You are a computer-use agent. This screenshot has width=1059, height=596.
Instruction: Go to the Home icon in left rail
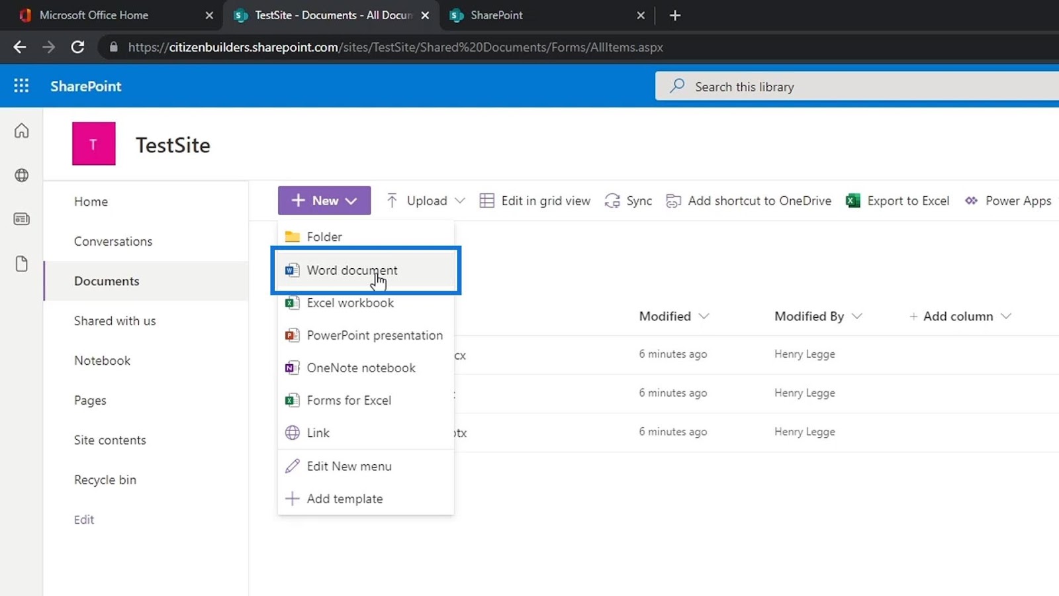[x=22, y=131]
